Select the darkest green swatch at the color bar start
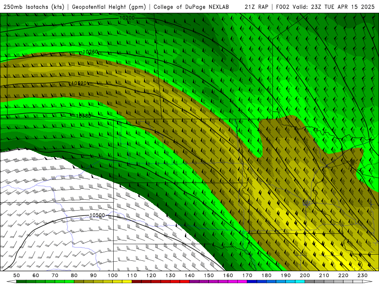 click(21, 282)
